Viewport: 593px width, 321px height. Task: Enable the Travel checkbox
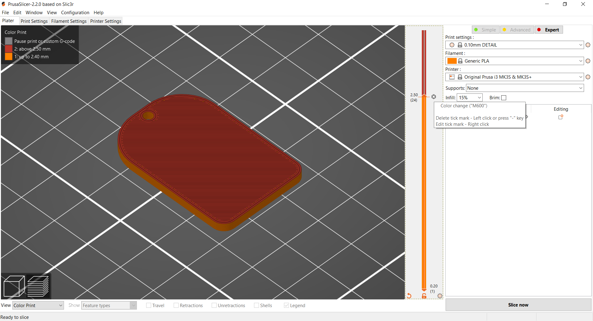[x=149, y=305]
